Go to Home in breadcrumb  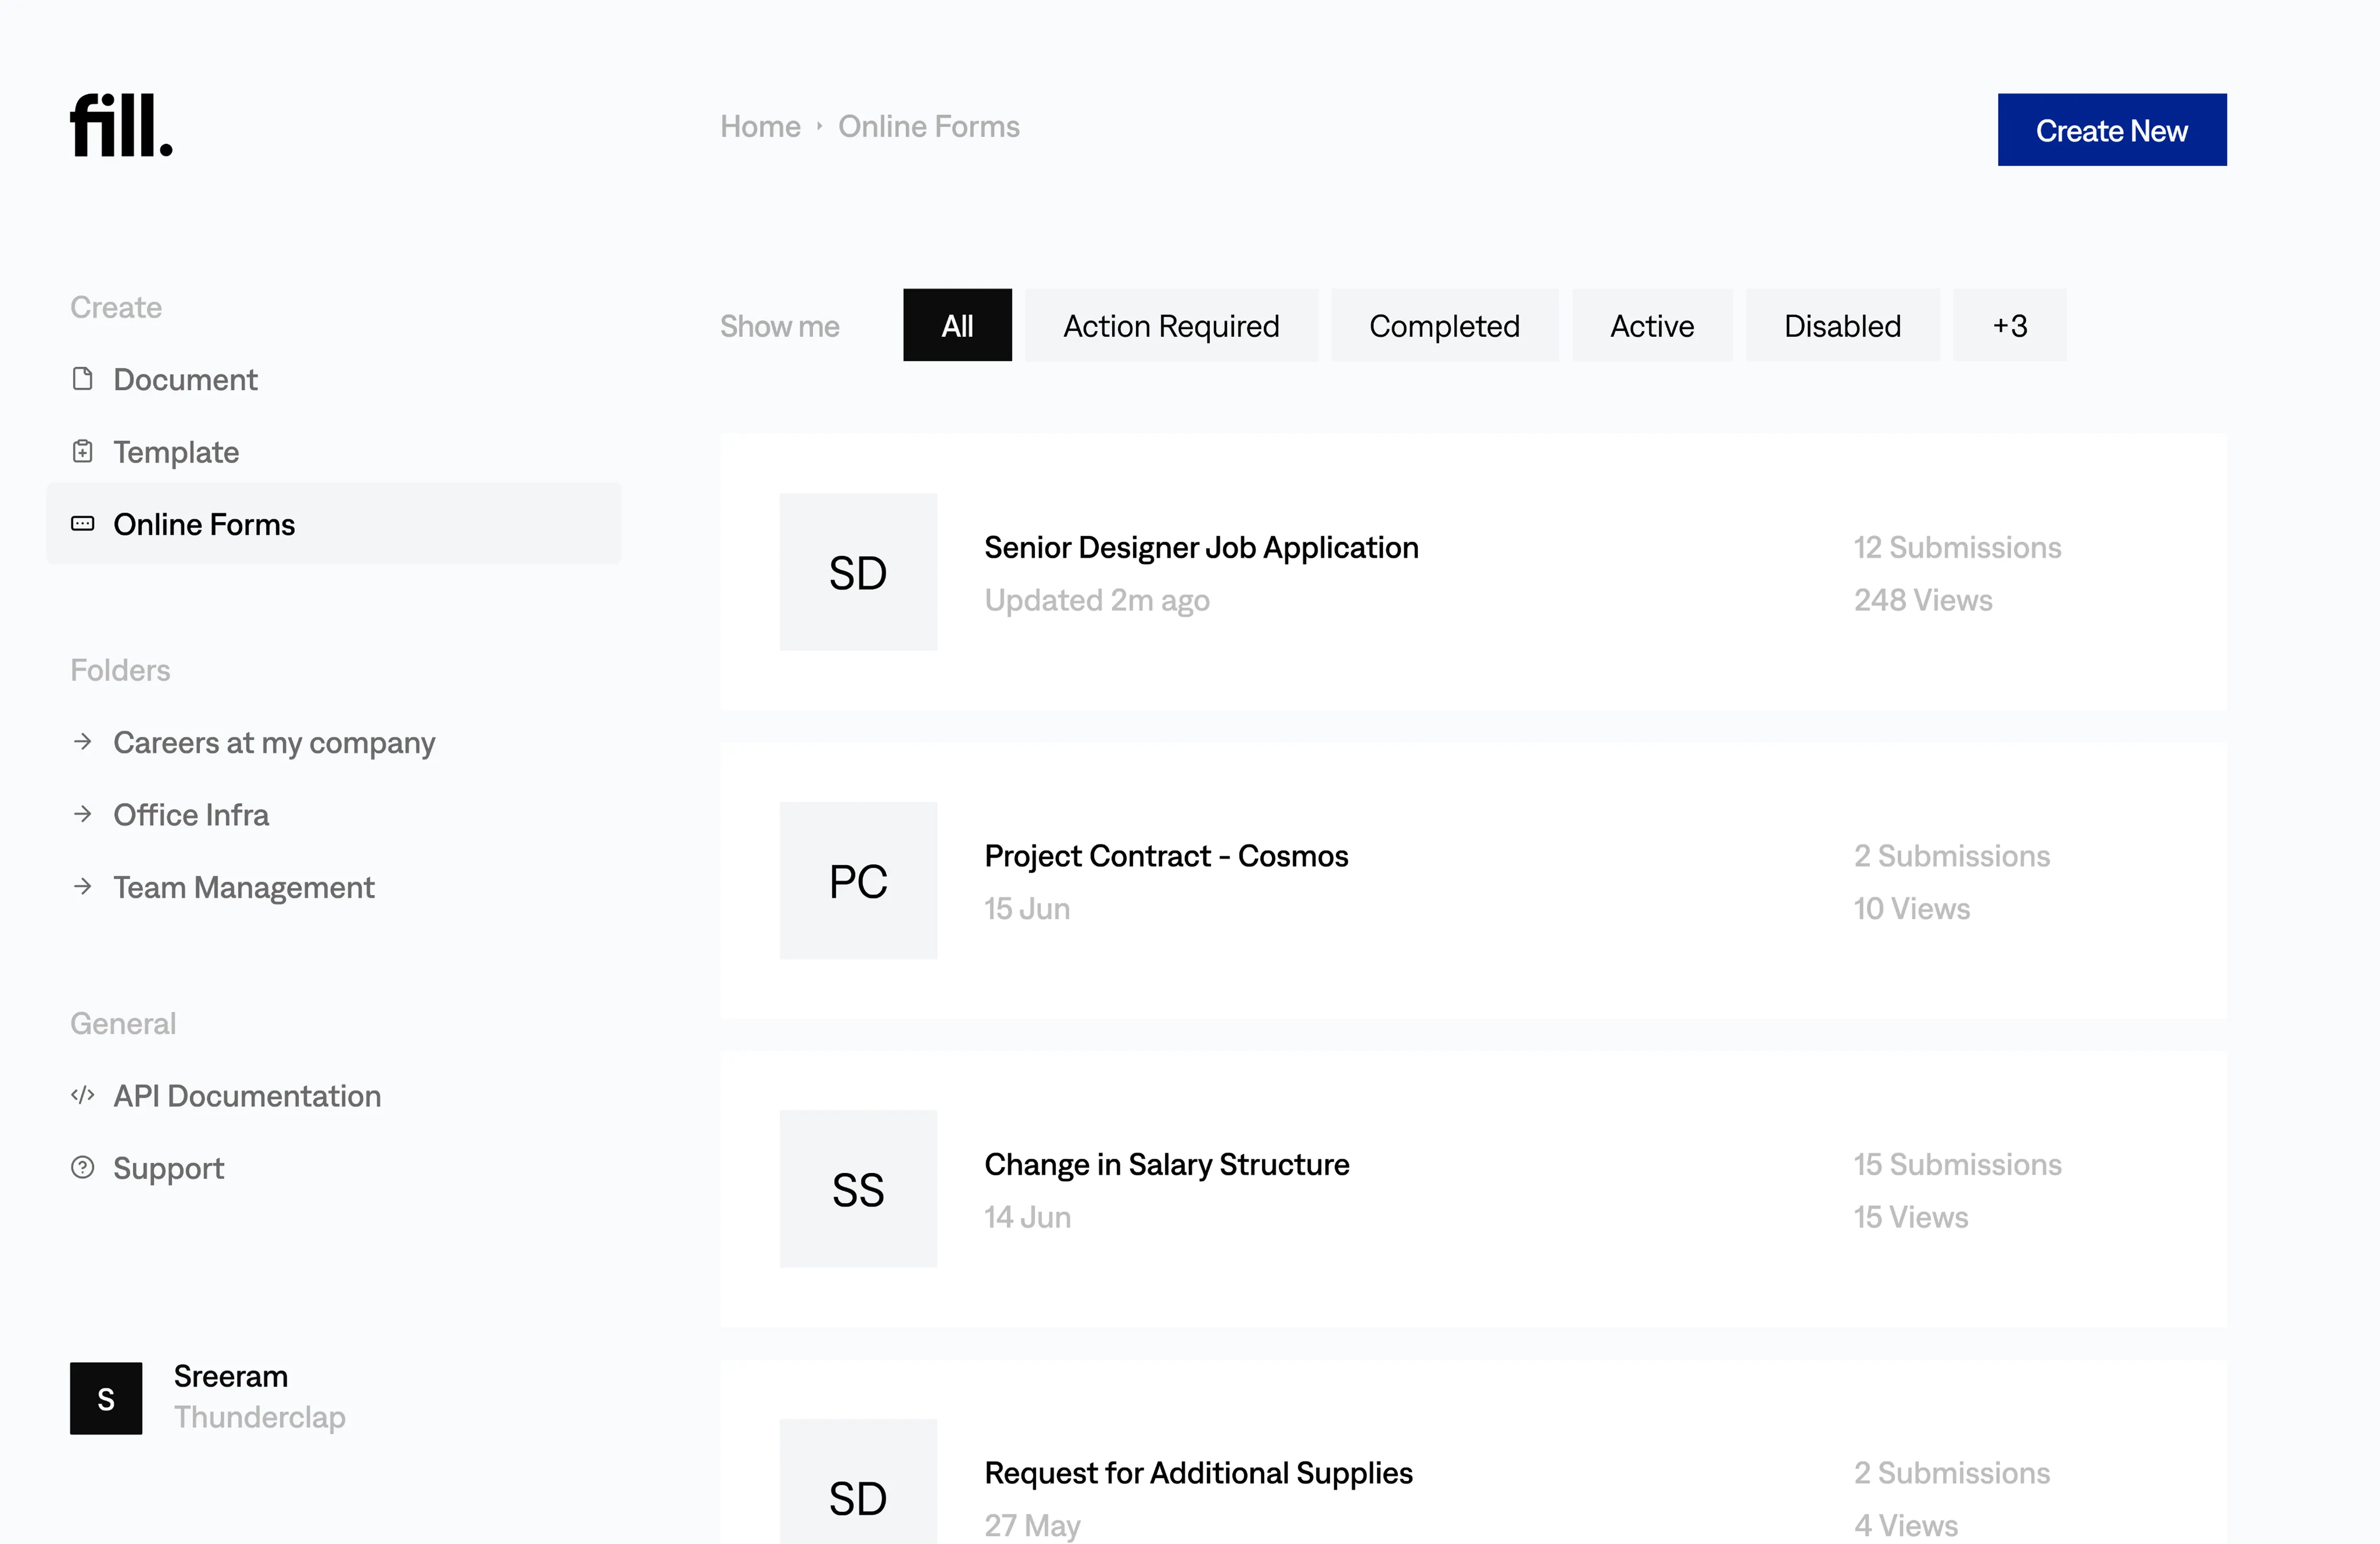(760, 127)
